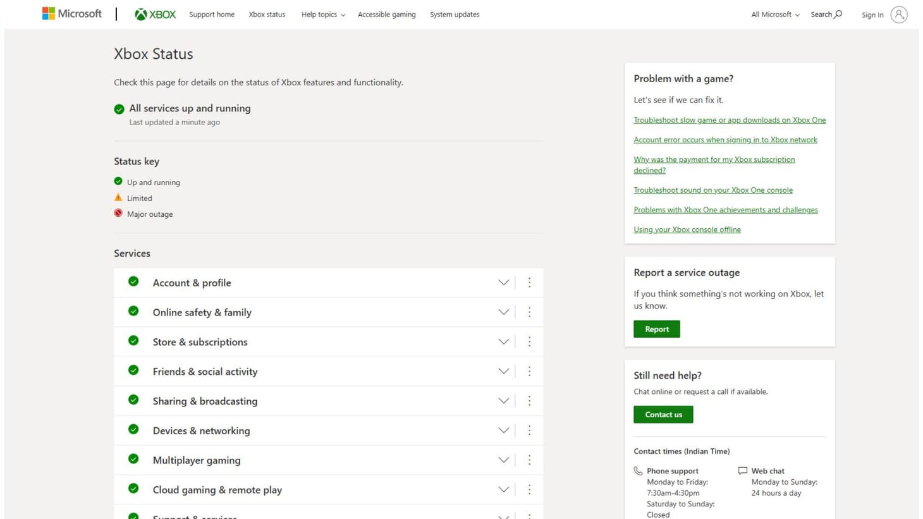Open Troubleshoot sound on your Xbox One console
This screenshot has height=519, width=923.
712,190
